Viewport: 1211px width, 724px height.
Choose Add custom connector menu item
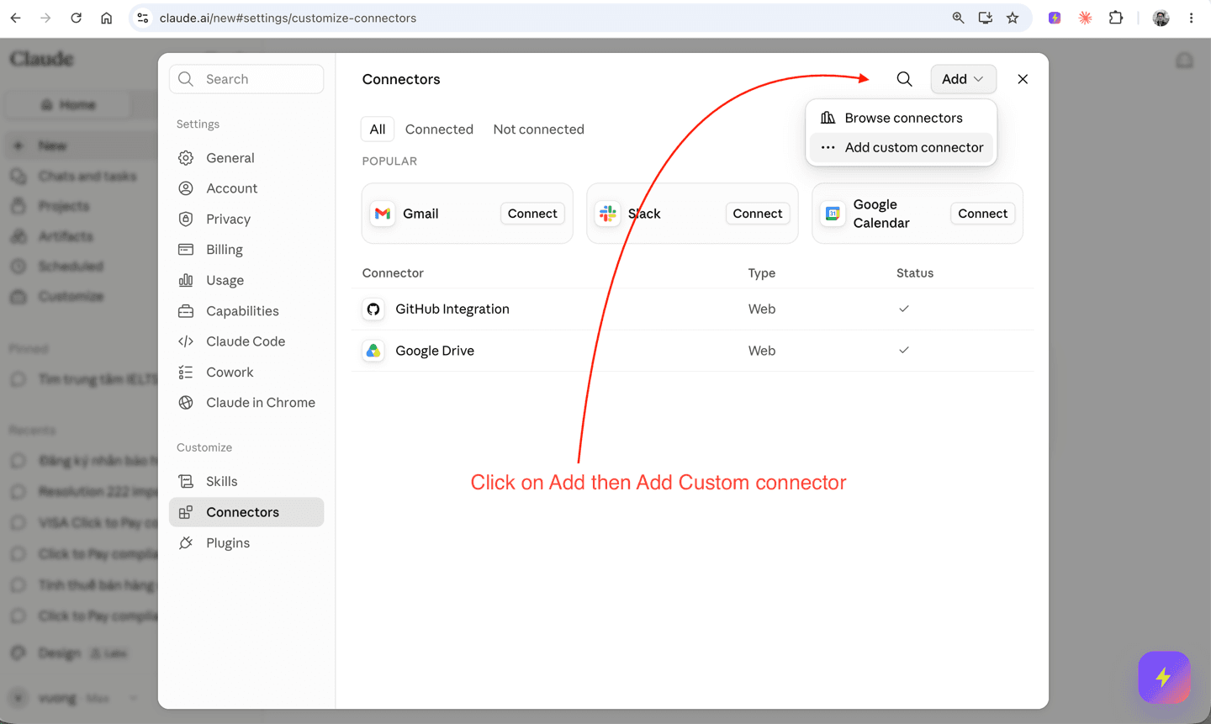pyautogui.click(x=902, y=147)
